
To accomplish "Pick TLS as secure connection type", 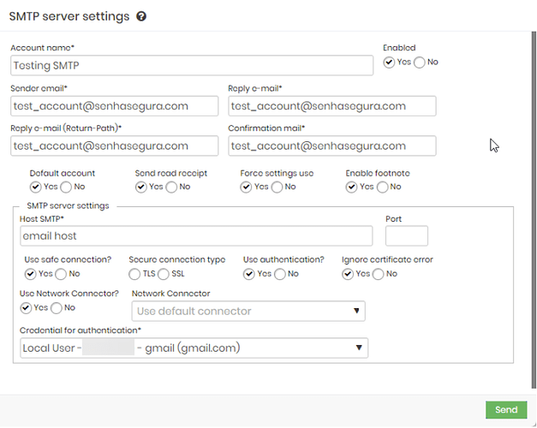I will [134, 274].
